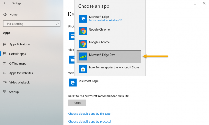Select the Microsoft Edge icon in chooser
209x125 pixels.
pos(83,18)
